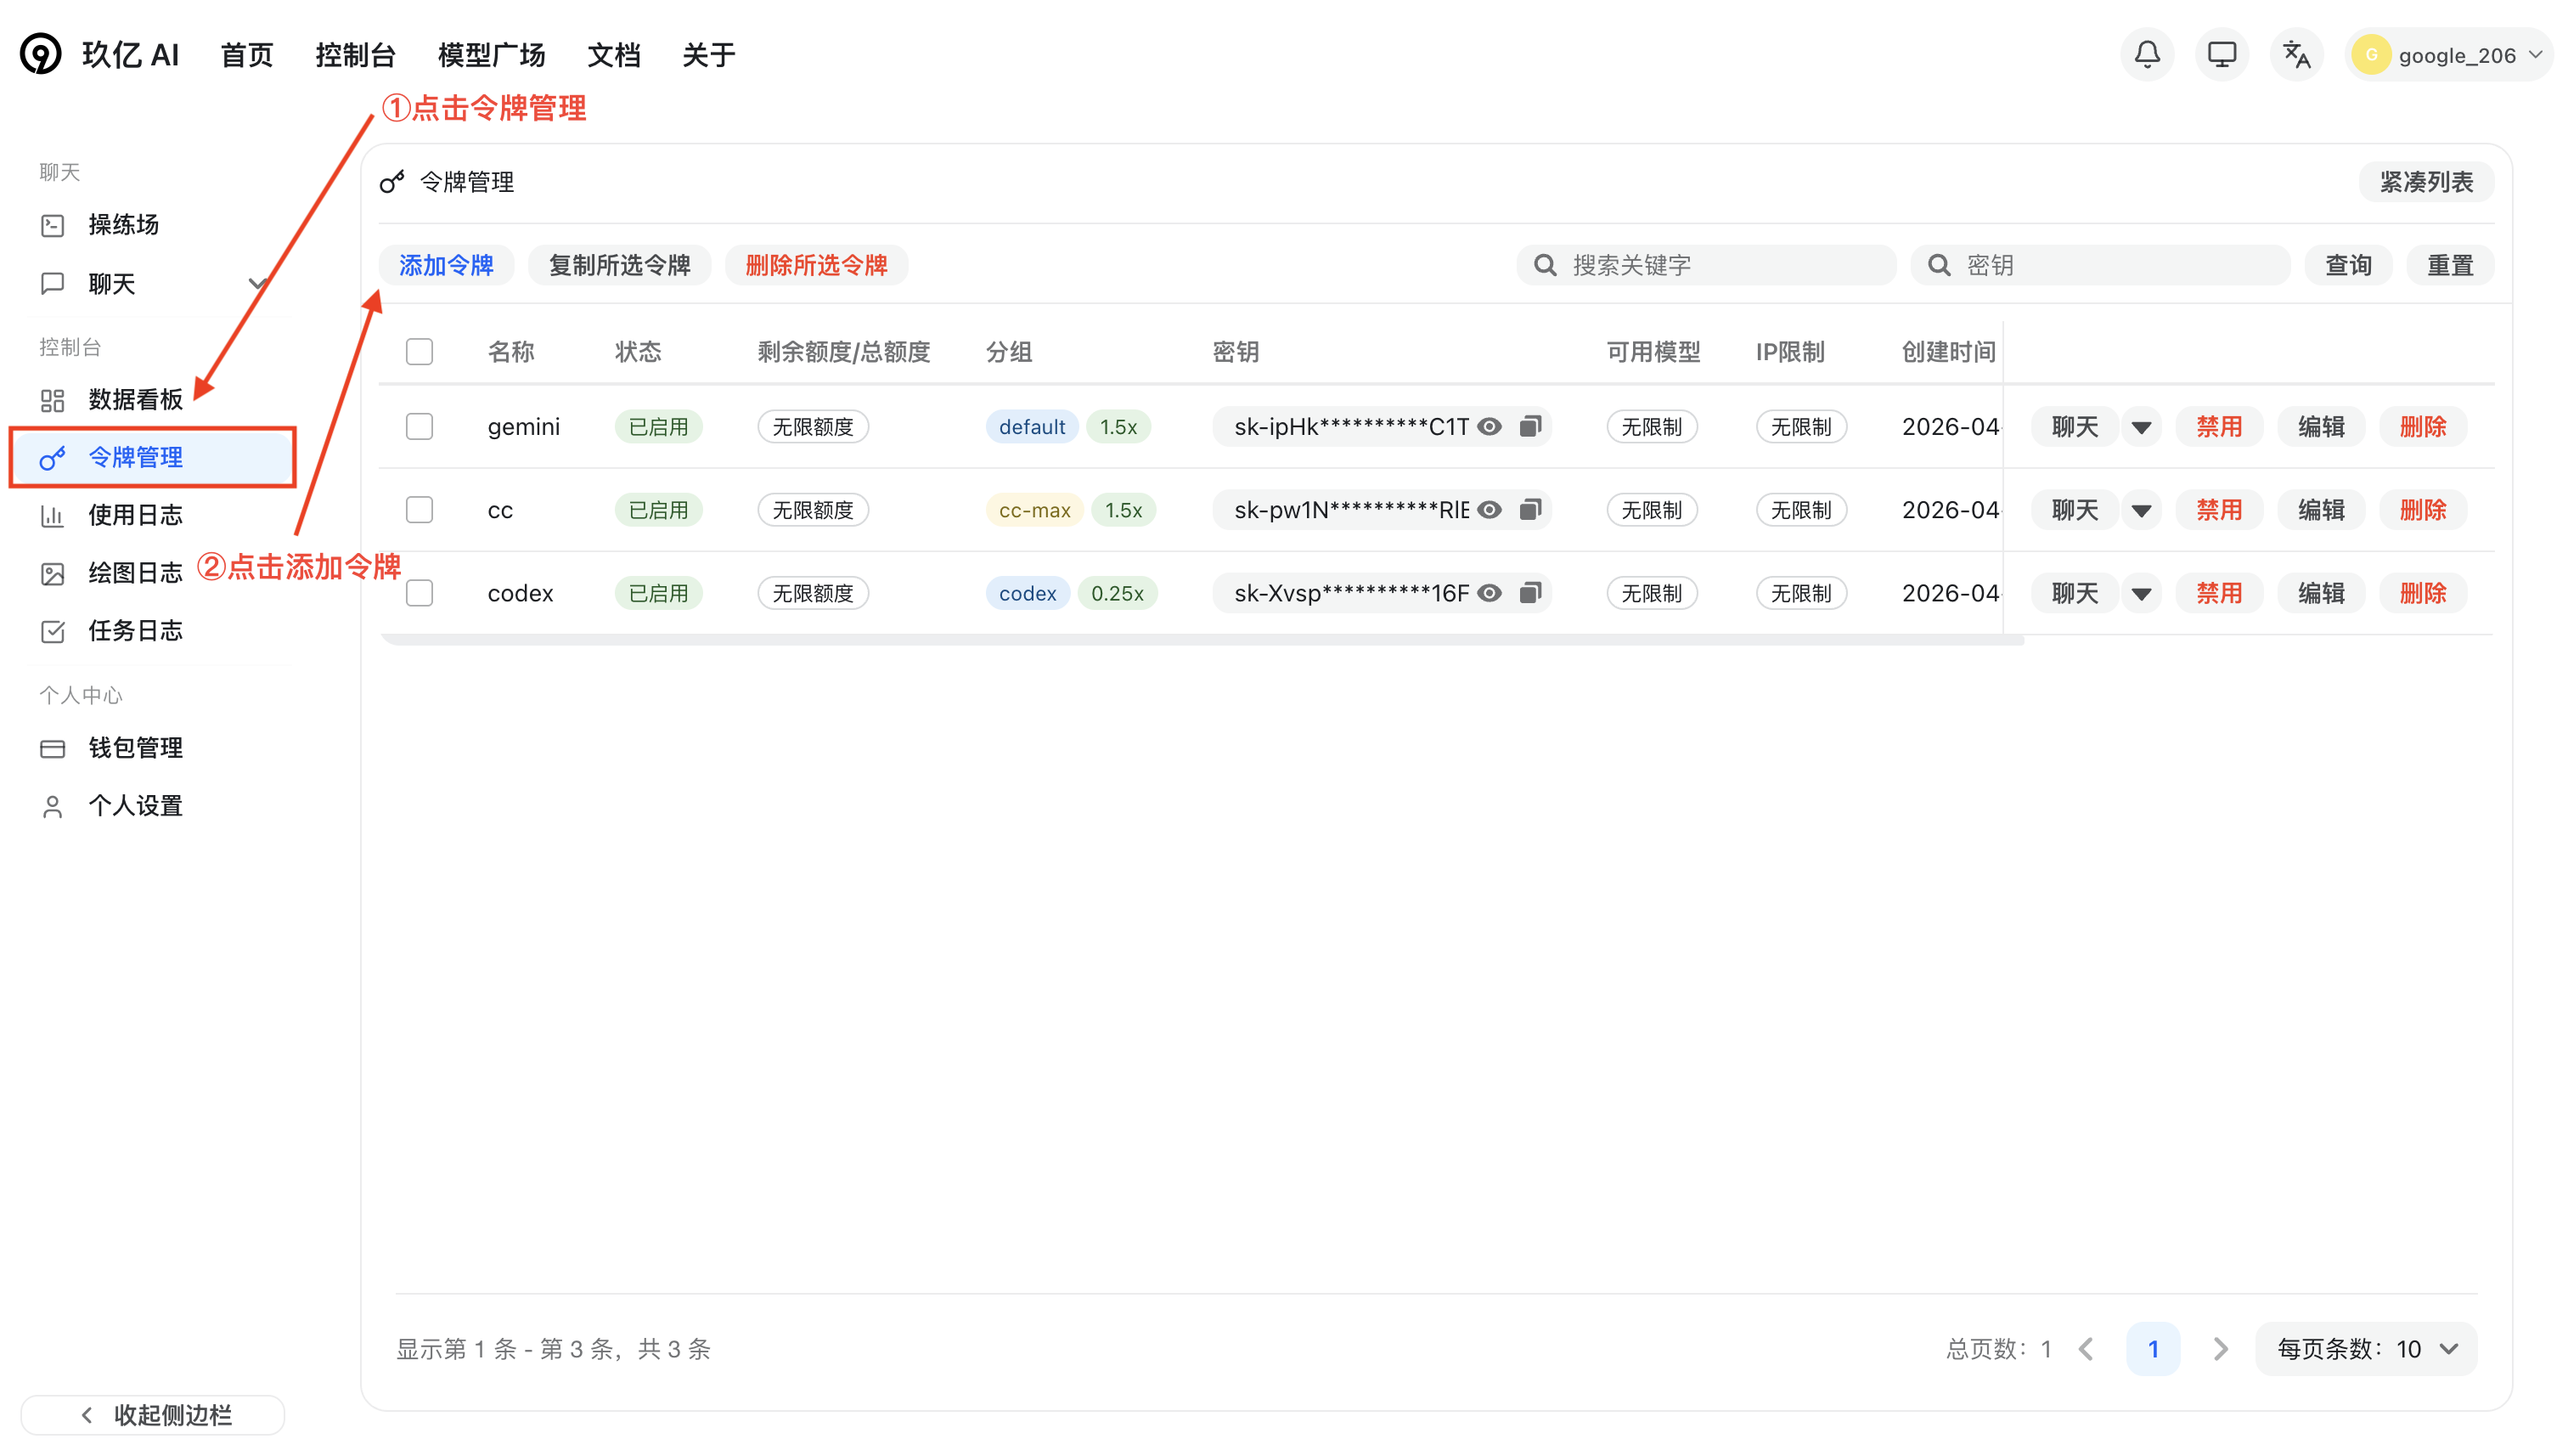This screenshot has height=1456, width=2568.
Task: Click 删除所选令牌 button
Action: pos(817,265)
